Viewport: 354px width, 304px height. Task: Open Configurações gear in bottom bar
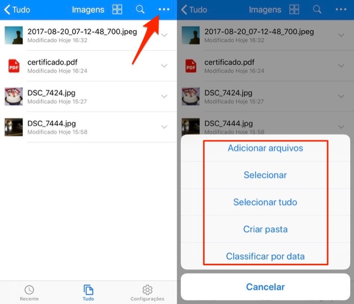point(147,293)
